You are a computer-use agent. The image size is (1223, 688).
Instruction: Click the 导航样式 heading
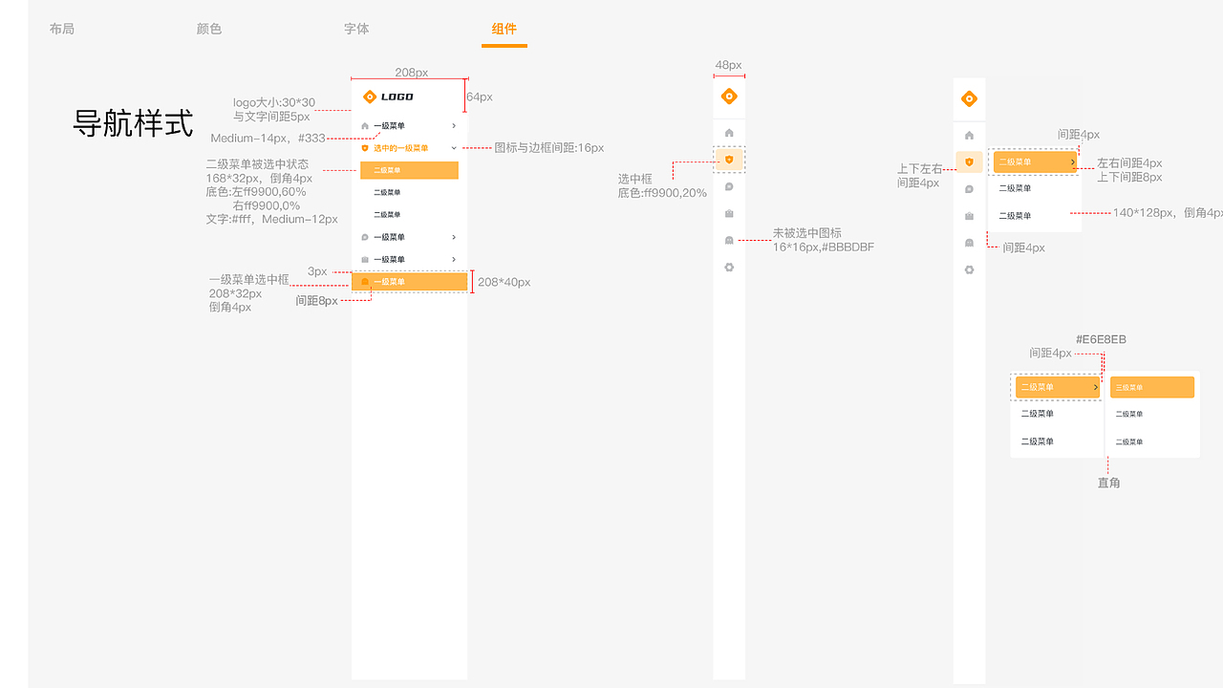point(133,123)
